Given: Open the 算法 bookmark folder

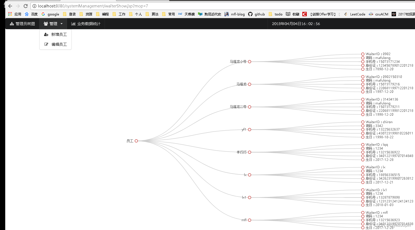Looking at the screenshot, I should (152, 14).
